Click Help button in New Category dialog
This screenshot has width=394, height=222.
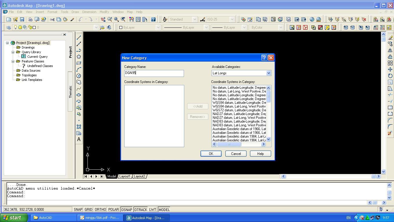click(260, 154)
